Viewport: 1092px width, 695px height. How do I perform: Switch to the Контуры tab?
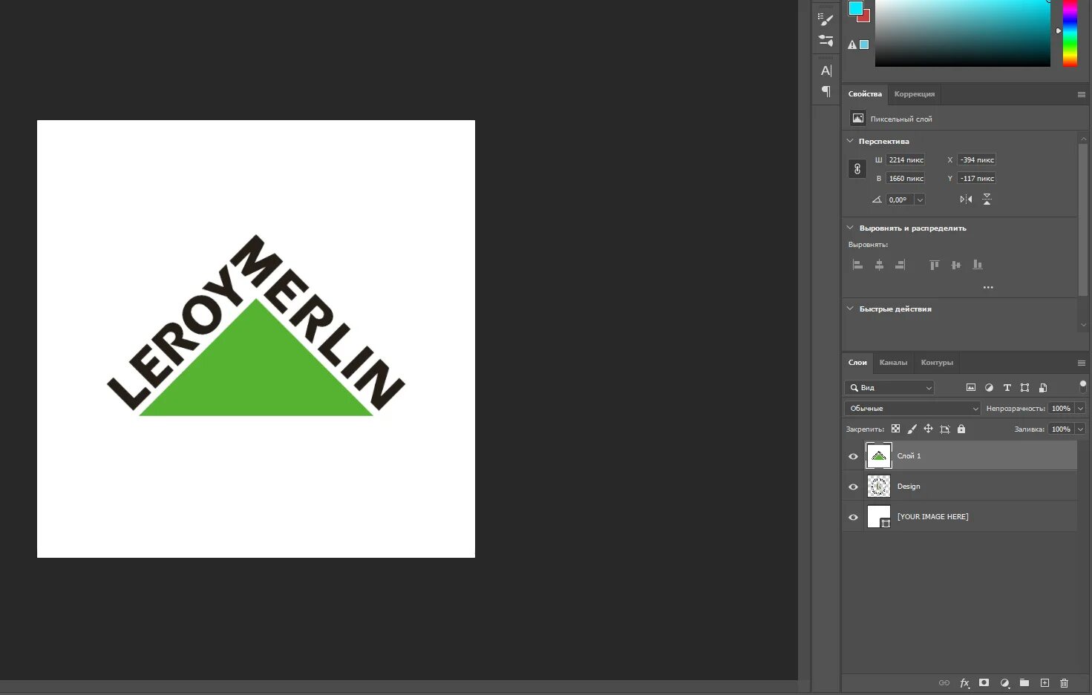tap(937, 363)
